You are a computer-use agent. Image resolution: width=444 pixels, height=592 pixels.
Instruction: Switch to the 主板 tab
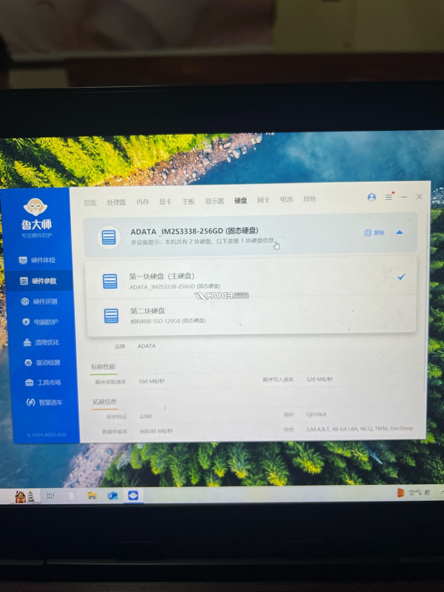[x=188, y=201]
